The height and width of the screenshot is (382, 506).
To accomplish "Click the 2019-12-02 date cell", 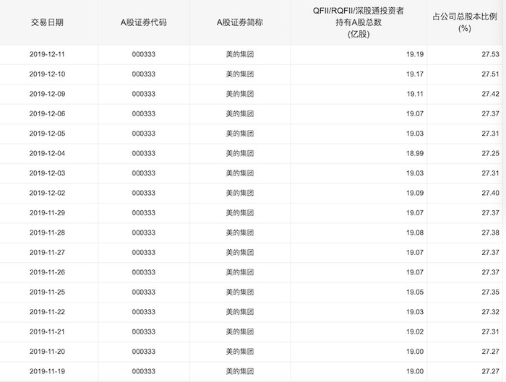I will point(47,193).
